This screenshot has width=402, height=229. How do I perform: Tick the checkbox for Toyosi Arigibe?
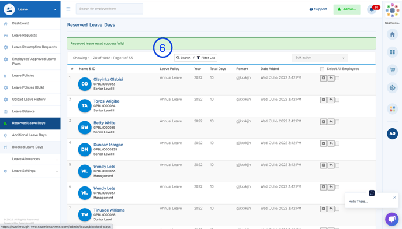[337, 100]
